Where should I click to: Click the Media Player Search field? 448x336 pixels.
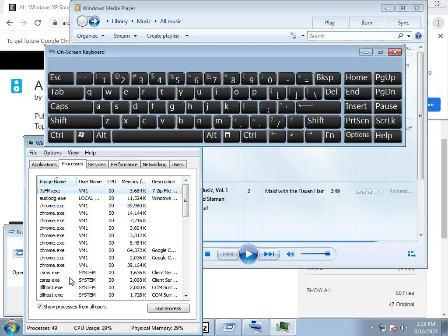point(353,36)
